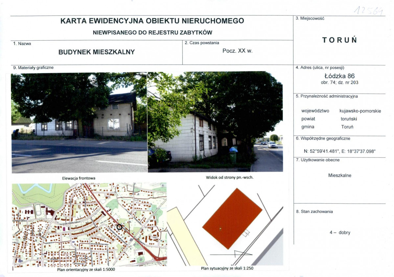
Task: Click the 'TORUŃ' locality text
Action: (339, 40)
